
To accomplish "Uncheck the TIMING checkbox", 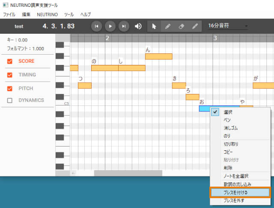I will [x=10, y=75].
